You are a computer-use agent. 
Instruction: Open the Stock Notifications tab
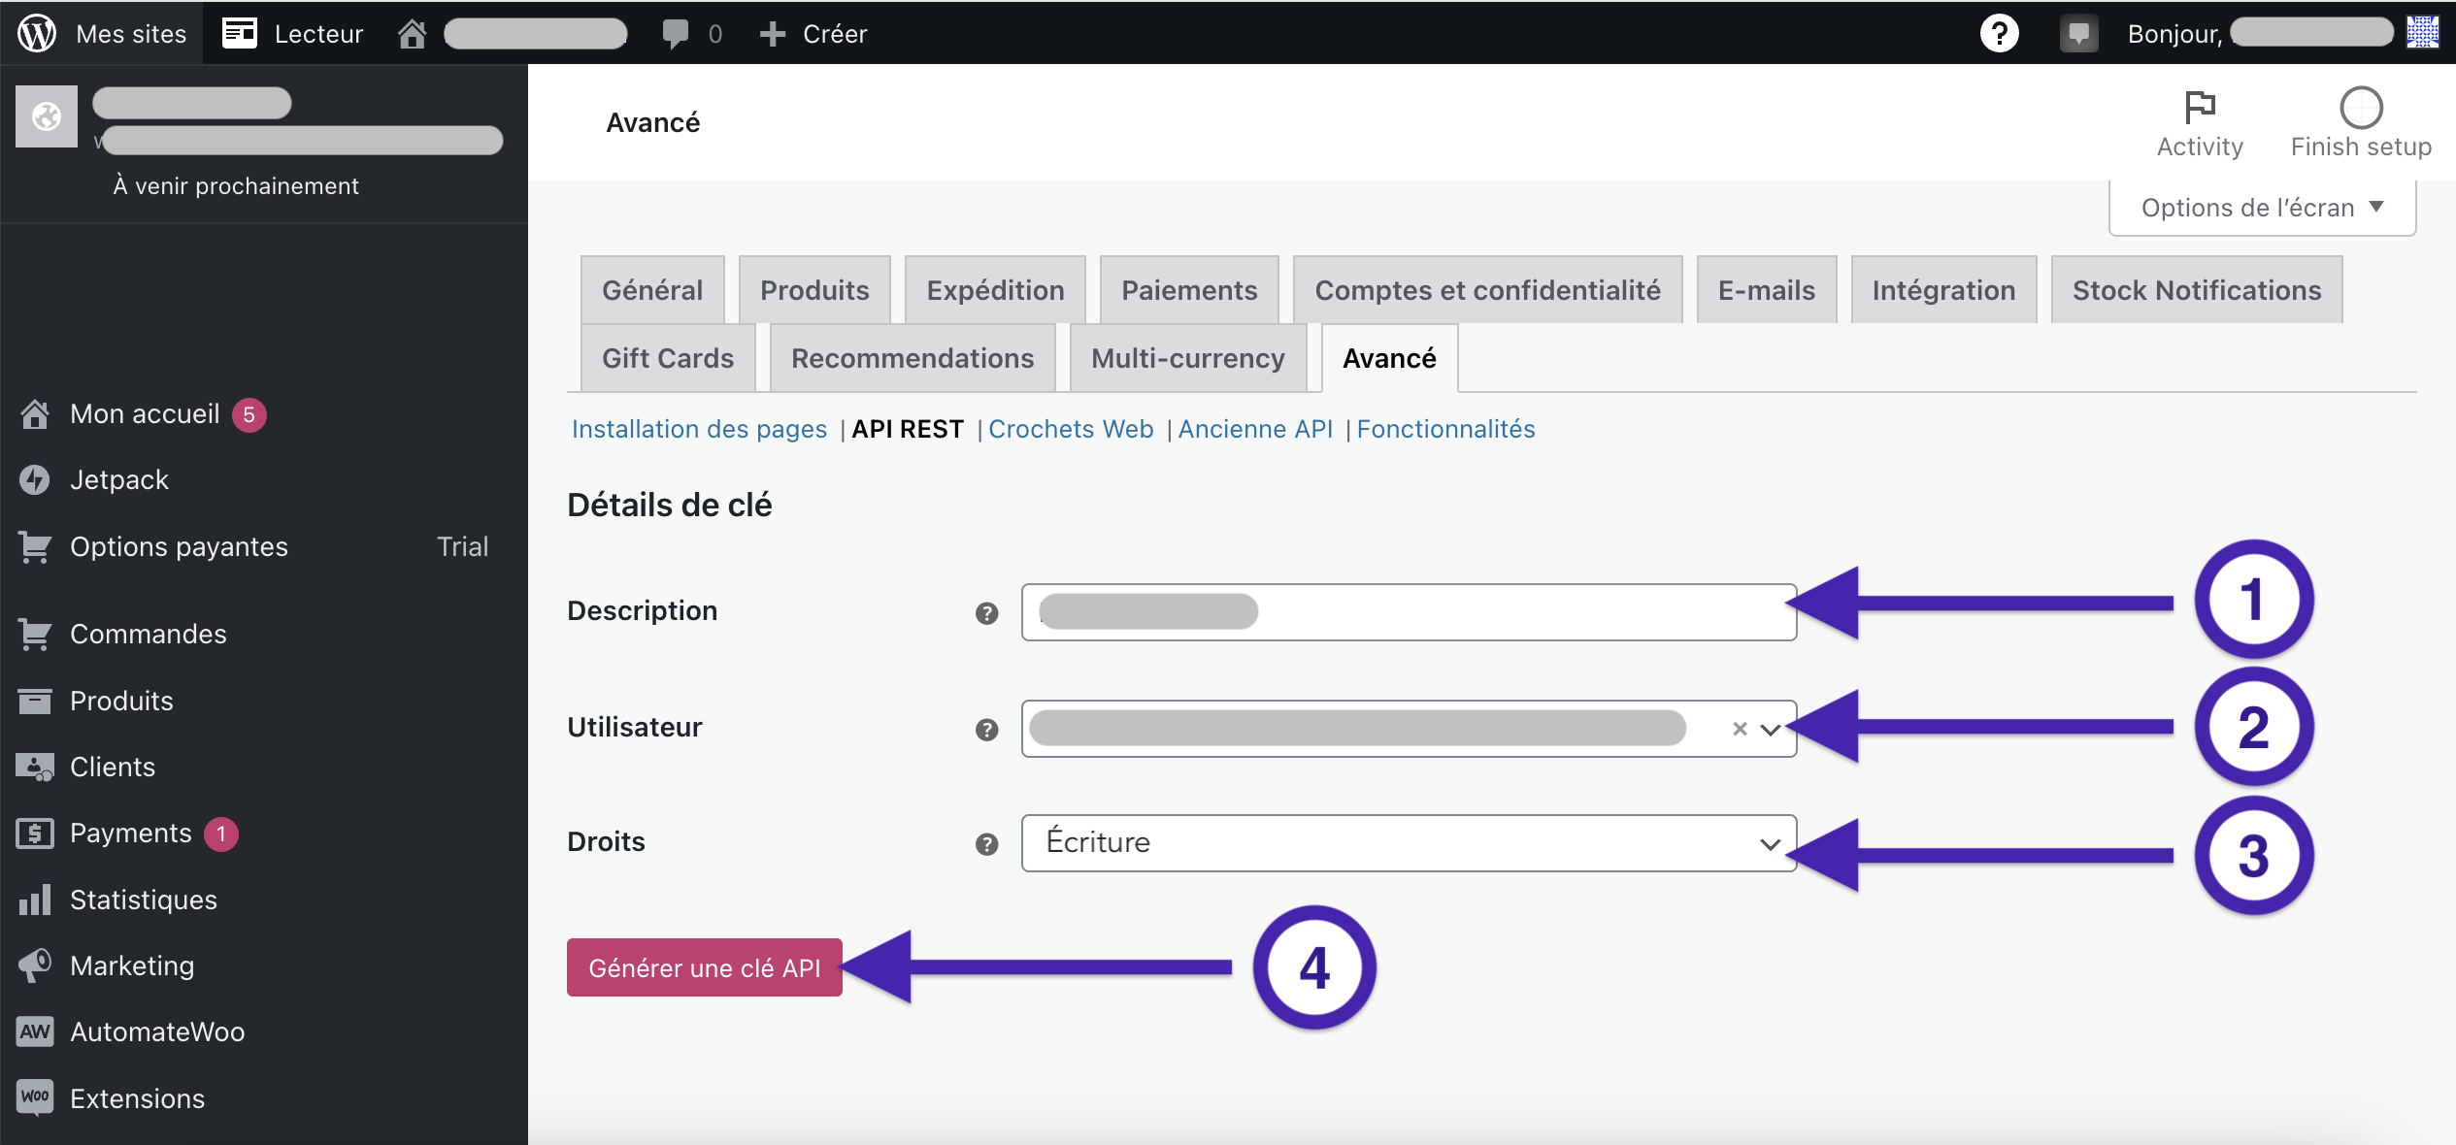click(2197, 290)
